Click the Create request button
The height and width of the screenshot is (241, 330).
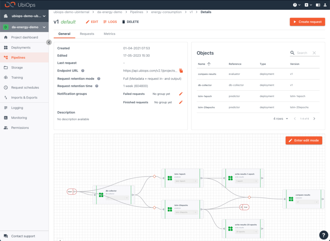coord(307,22)
